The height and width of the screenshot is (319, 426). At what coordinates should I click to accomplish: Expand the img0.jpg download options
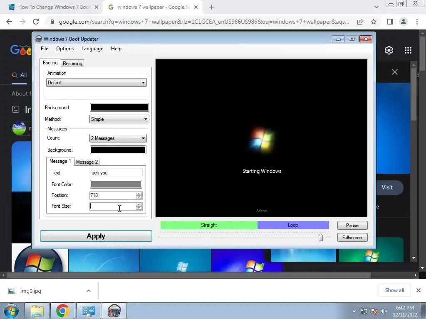[89, 291]
